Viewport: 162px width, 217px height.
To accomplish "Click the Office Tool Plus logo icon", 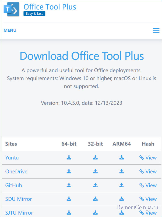I will (11, 9).
